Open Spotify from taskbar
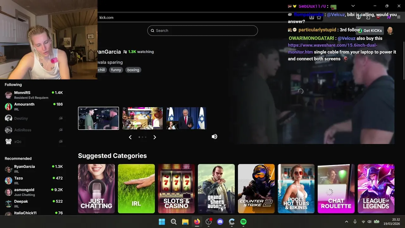Screen dimensions: 405x228 [243, 222]
